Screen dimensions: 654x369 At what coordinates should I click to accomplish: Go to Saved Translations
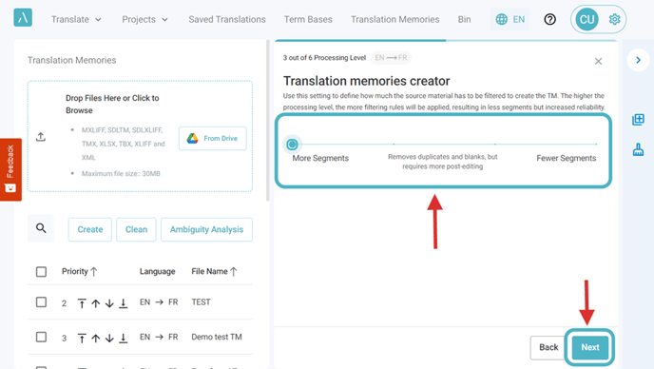(227, 20)
